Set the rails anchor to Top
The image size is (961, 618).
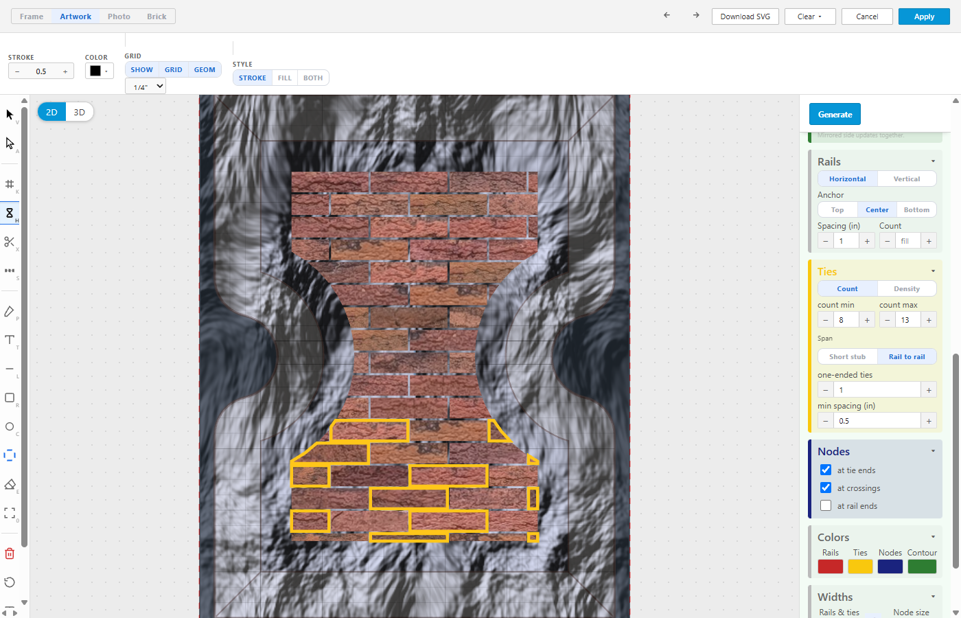pyautogui.click(x=837, y=210)
